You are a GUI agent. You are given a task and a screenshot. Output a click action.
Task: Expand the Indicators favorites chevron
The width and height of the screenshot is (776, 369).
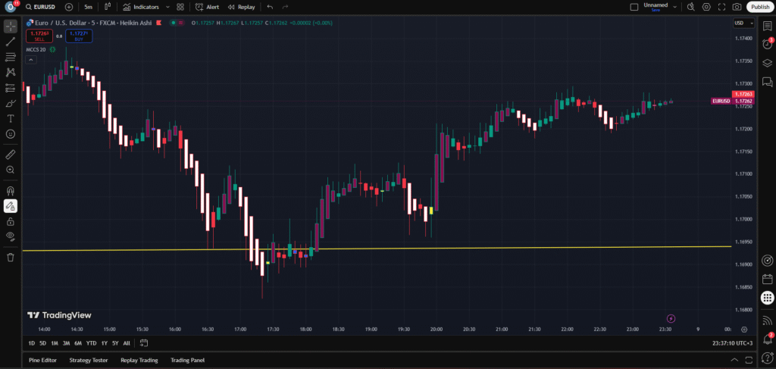click(x=167, y=7)
